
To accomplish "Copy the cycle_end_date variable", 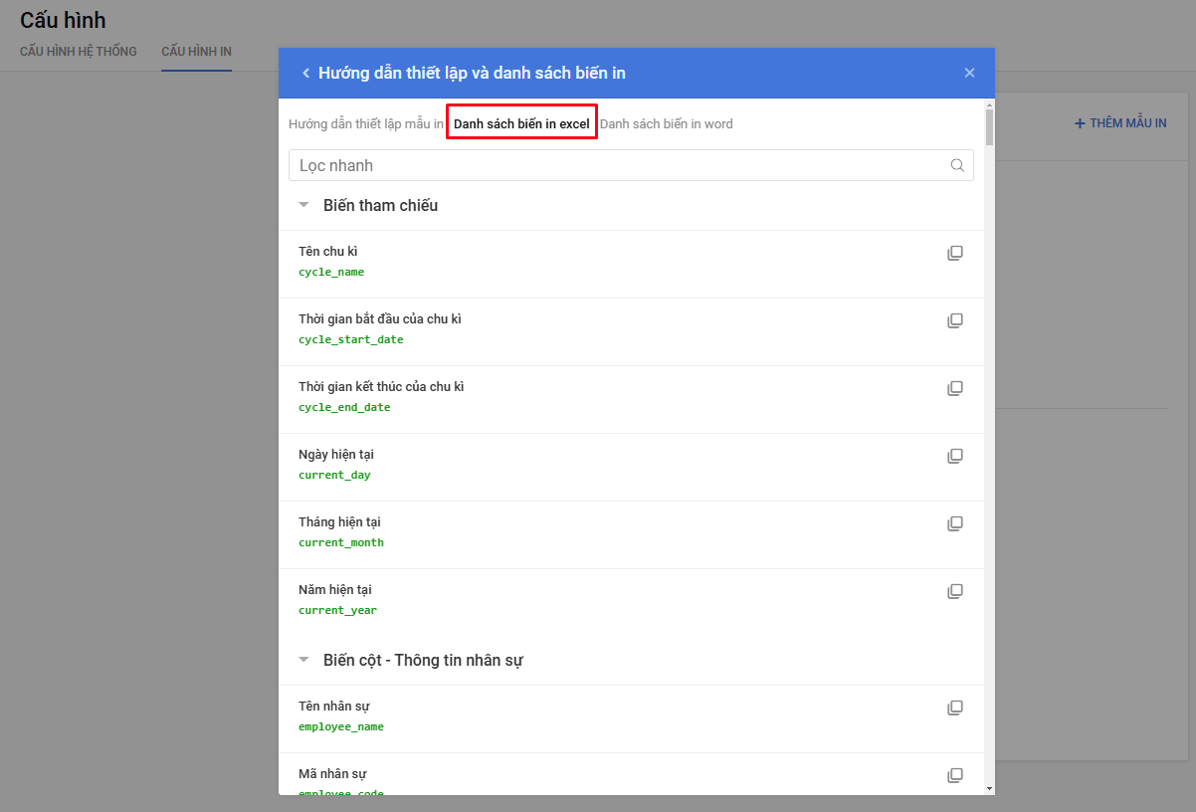I will 955,388.
